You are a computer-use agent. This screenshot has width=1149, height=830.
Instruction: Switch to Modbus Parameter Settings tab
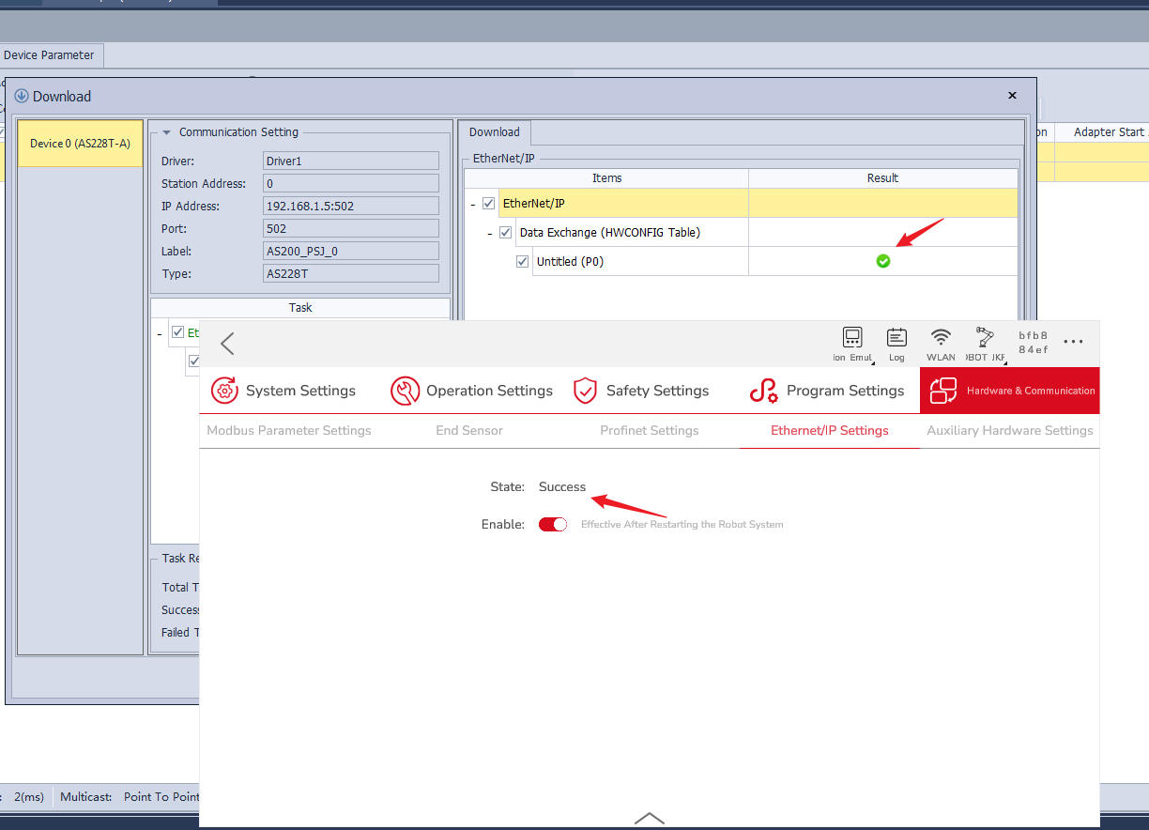tap(289, 430)
